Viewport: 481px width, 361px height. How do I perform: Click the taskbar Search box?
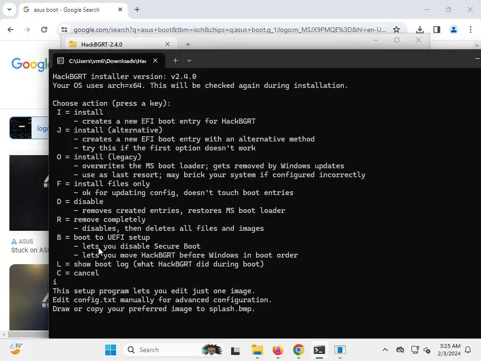point(174,350)
